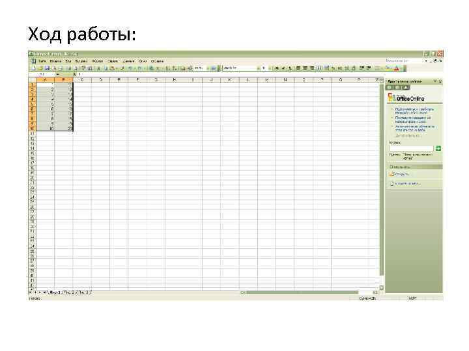Toggle Underline formatting
The width and height of the screenshot is (469, 351).
[x=290, y=68]
